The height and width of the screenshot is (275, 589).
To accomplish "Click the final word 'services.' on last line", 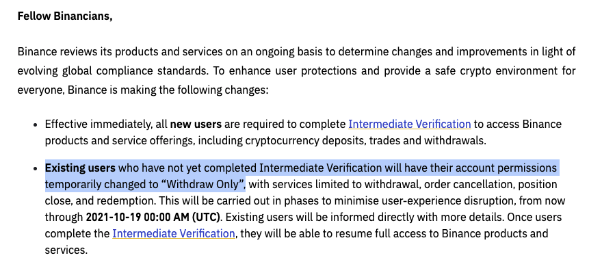I will pyautogui.click(x=66, y=250).
